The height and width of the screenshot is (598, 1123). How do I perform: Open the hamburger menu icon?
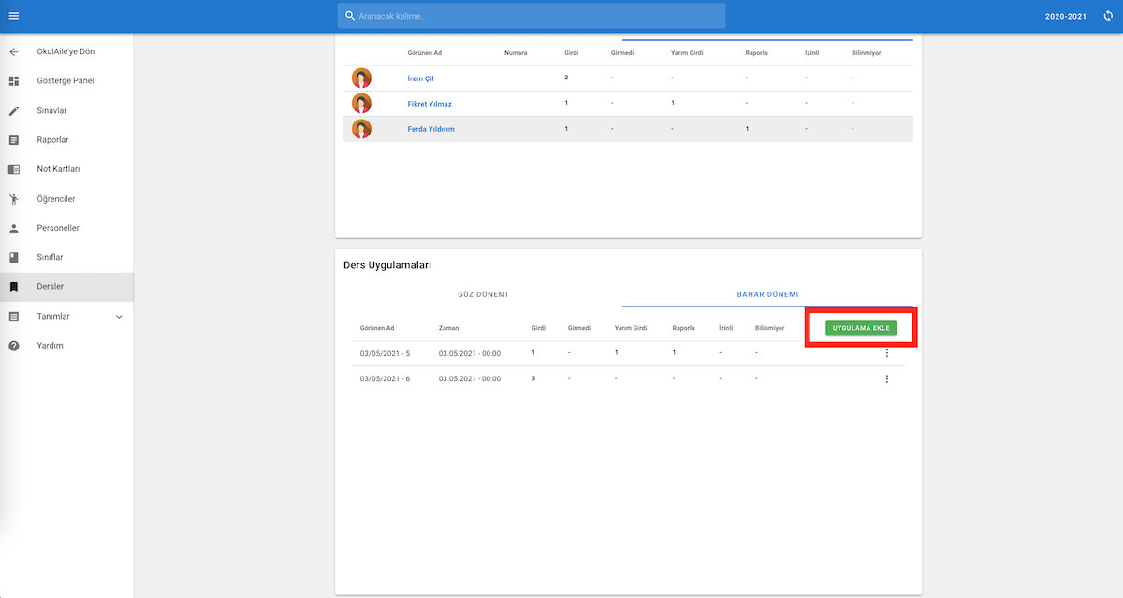pos(14,16)
